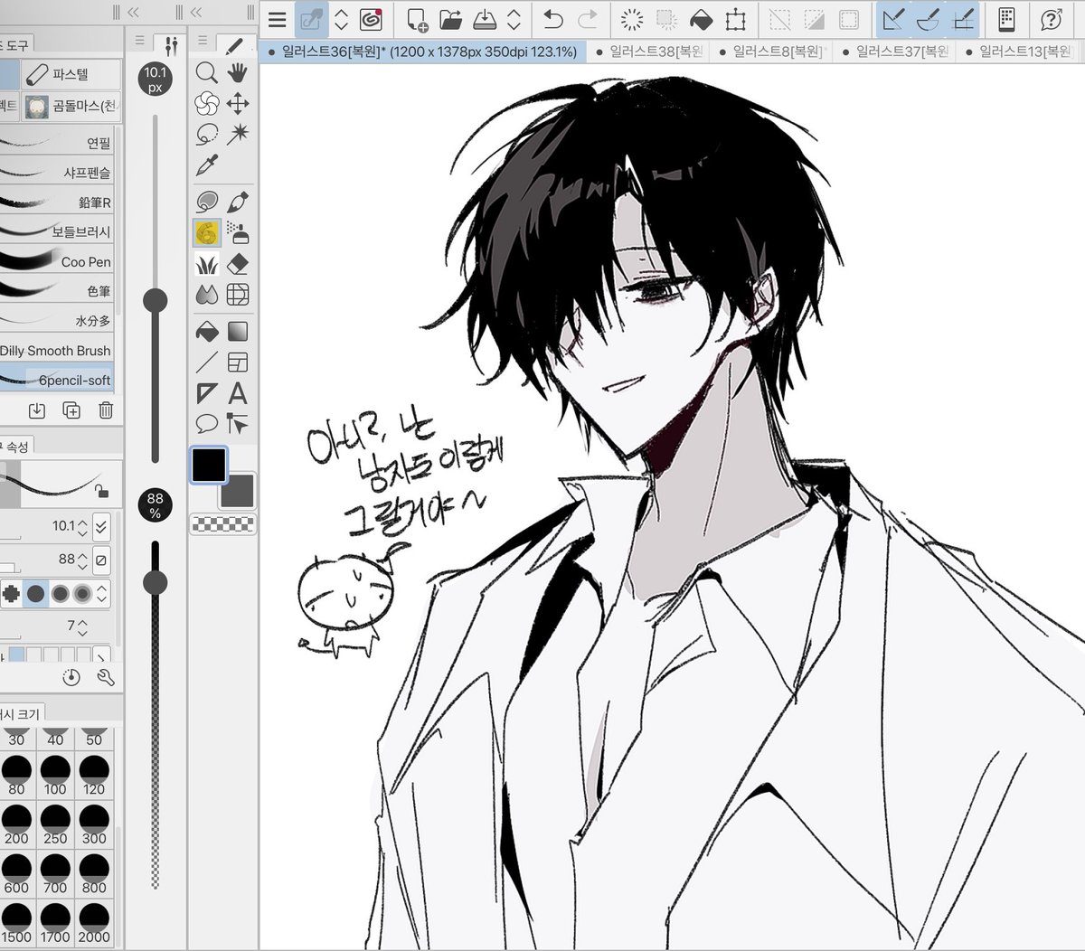Select the Text A tool
Screen dimensions: 1085x951
click(238, 393)
